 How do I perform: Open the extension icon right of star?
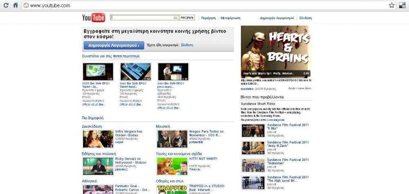402,5
